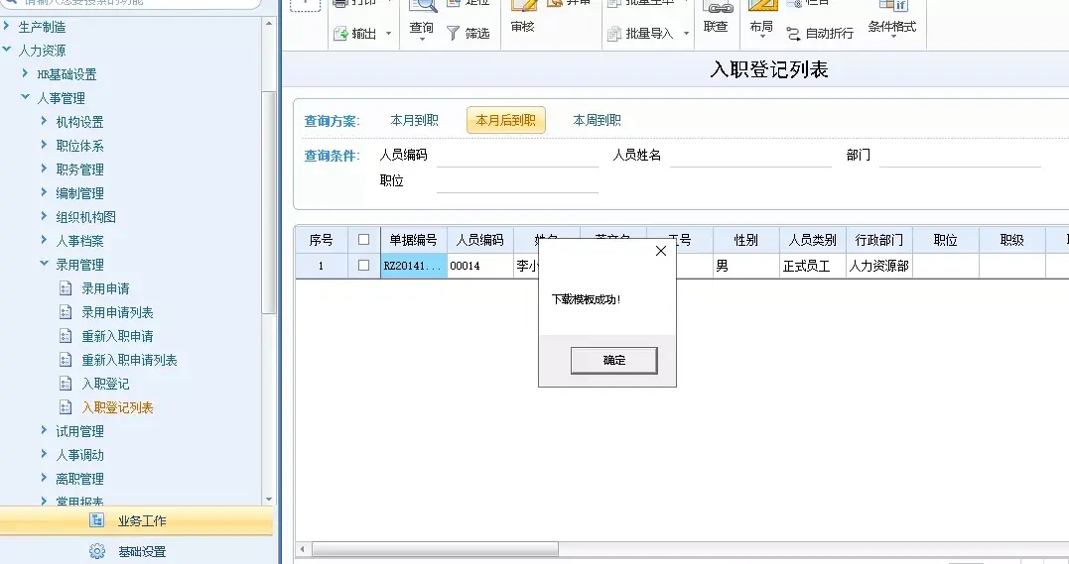
Task: Open the dropdown arrow under 查询
Action: click(421, 40)
